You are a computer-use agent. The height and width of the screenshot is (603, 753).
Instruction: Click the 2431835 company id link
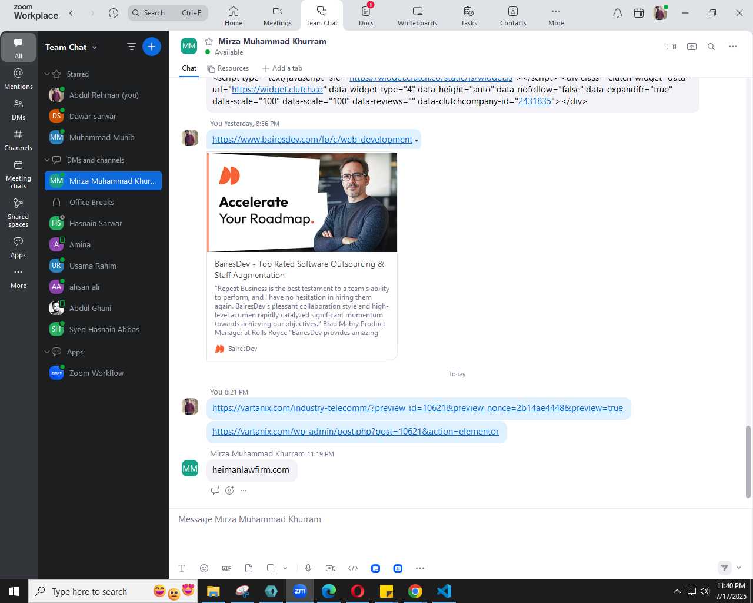pyautogui.click(x=535, y=101)
